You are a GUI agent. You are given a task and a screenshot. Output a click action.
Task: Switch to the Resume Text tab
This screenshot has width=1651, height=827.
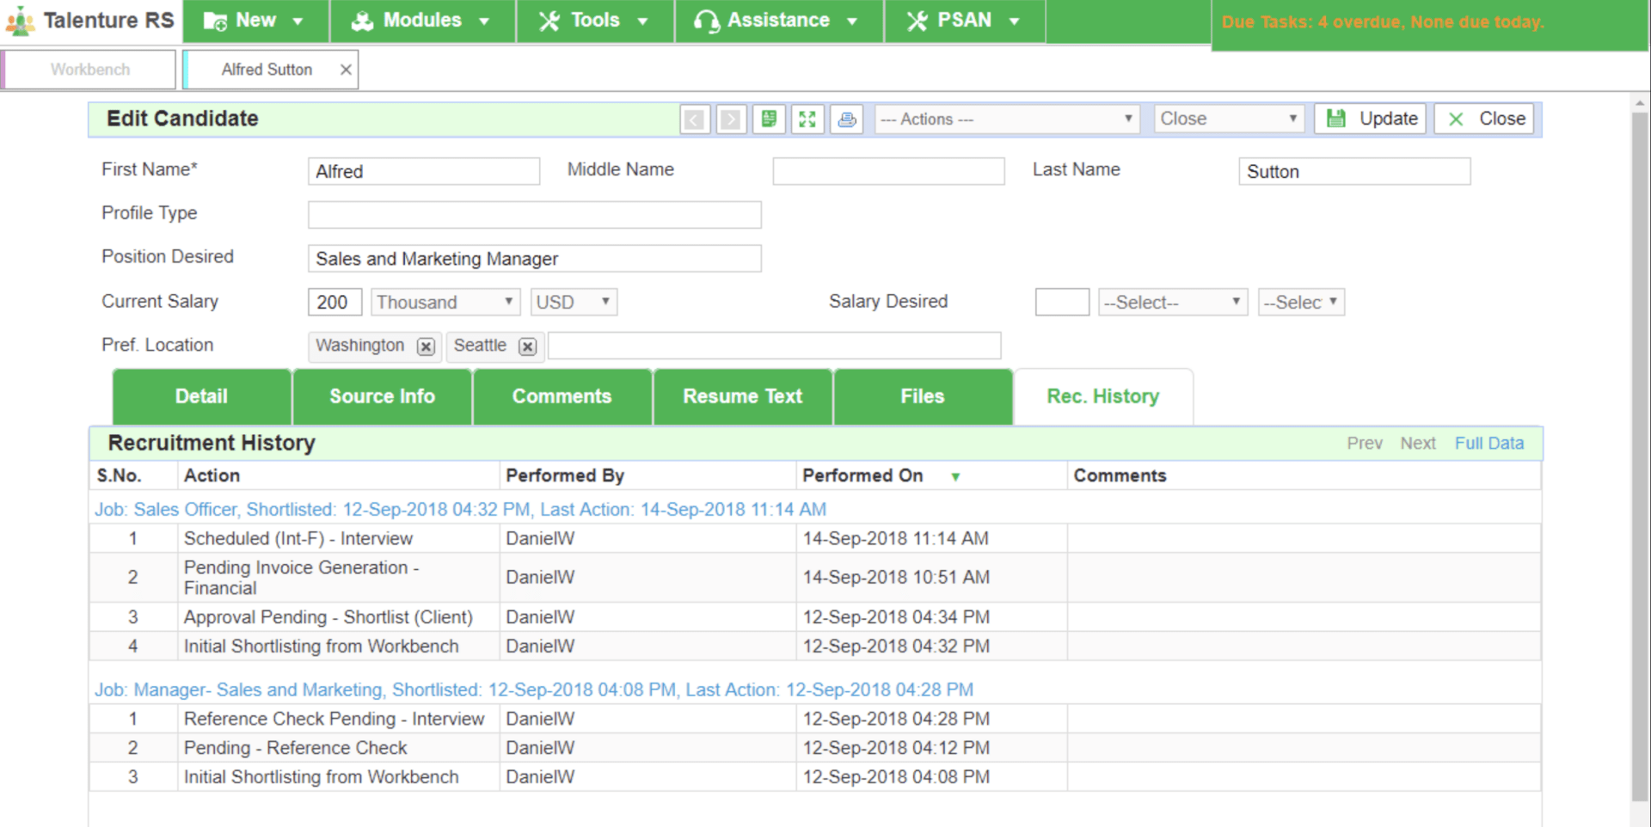coord(742,396)
